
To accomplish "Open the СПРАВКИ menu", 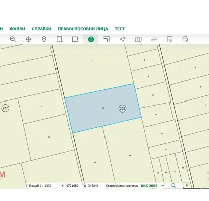I will tap(41, 29).
